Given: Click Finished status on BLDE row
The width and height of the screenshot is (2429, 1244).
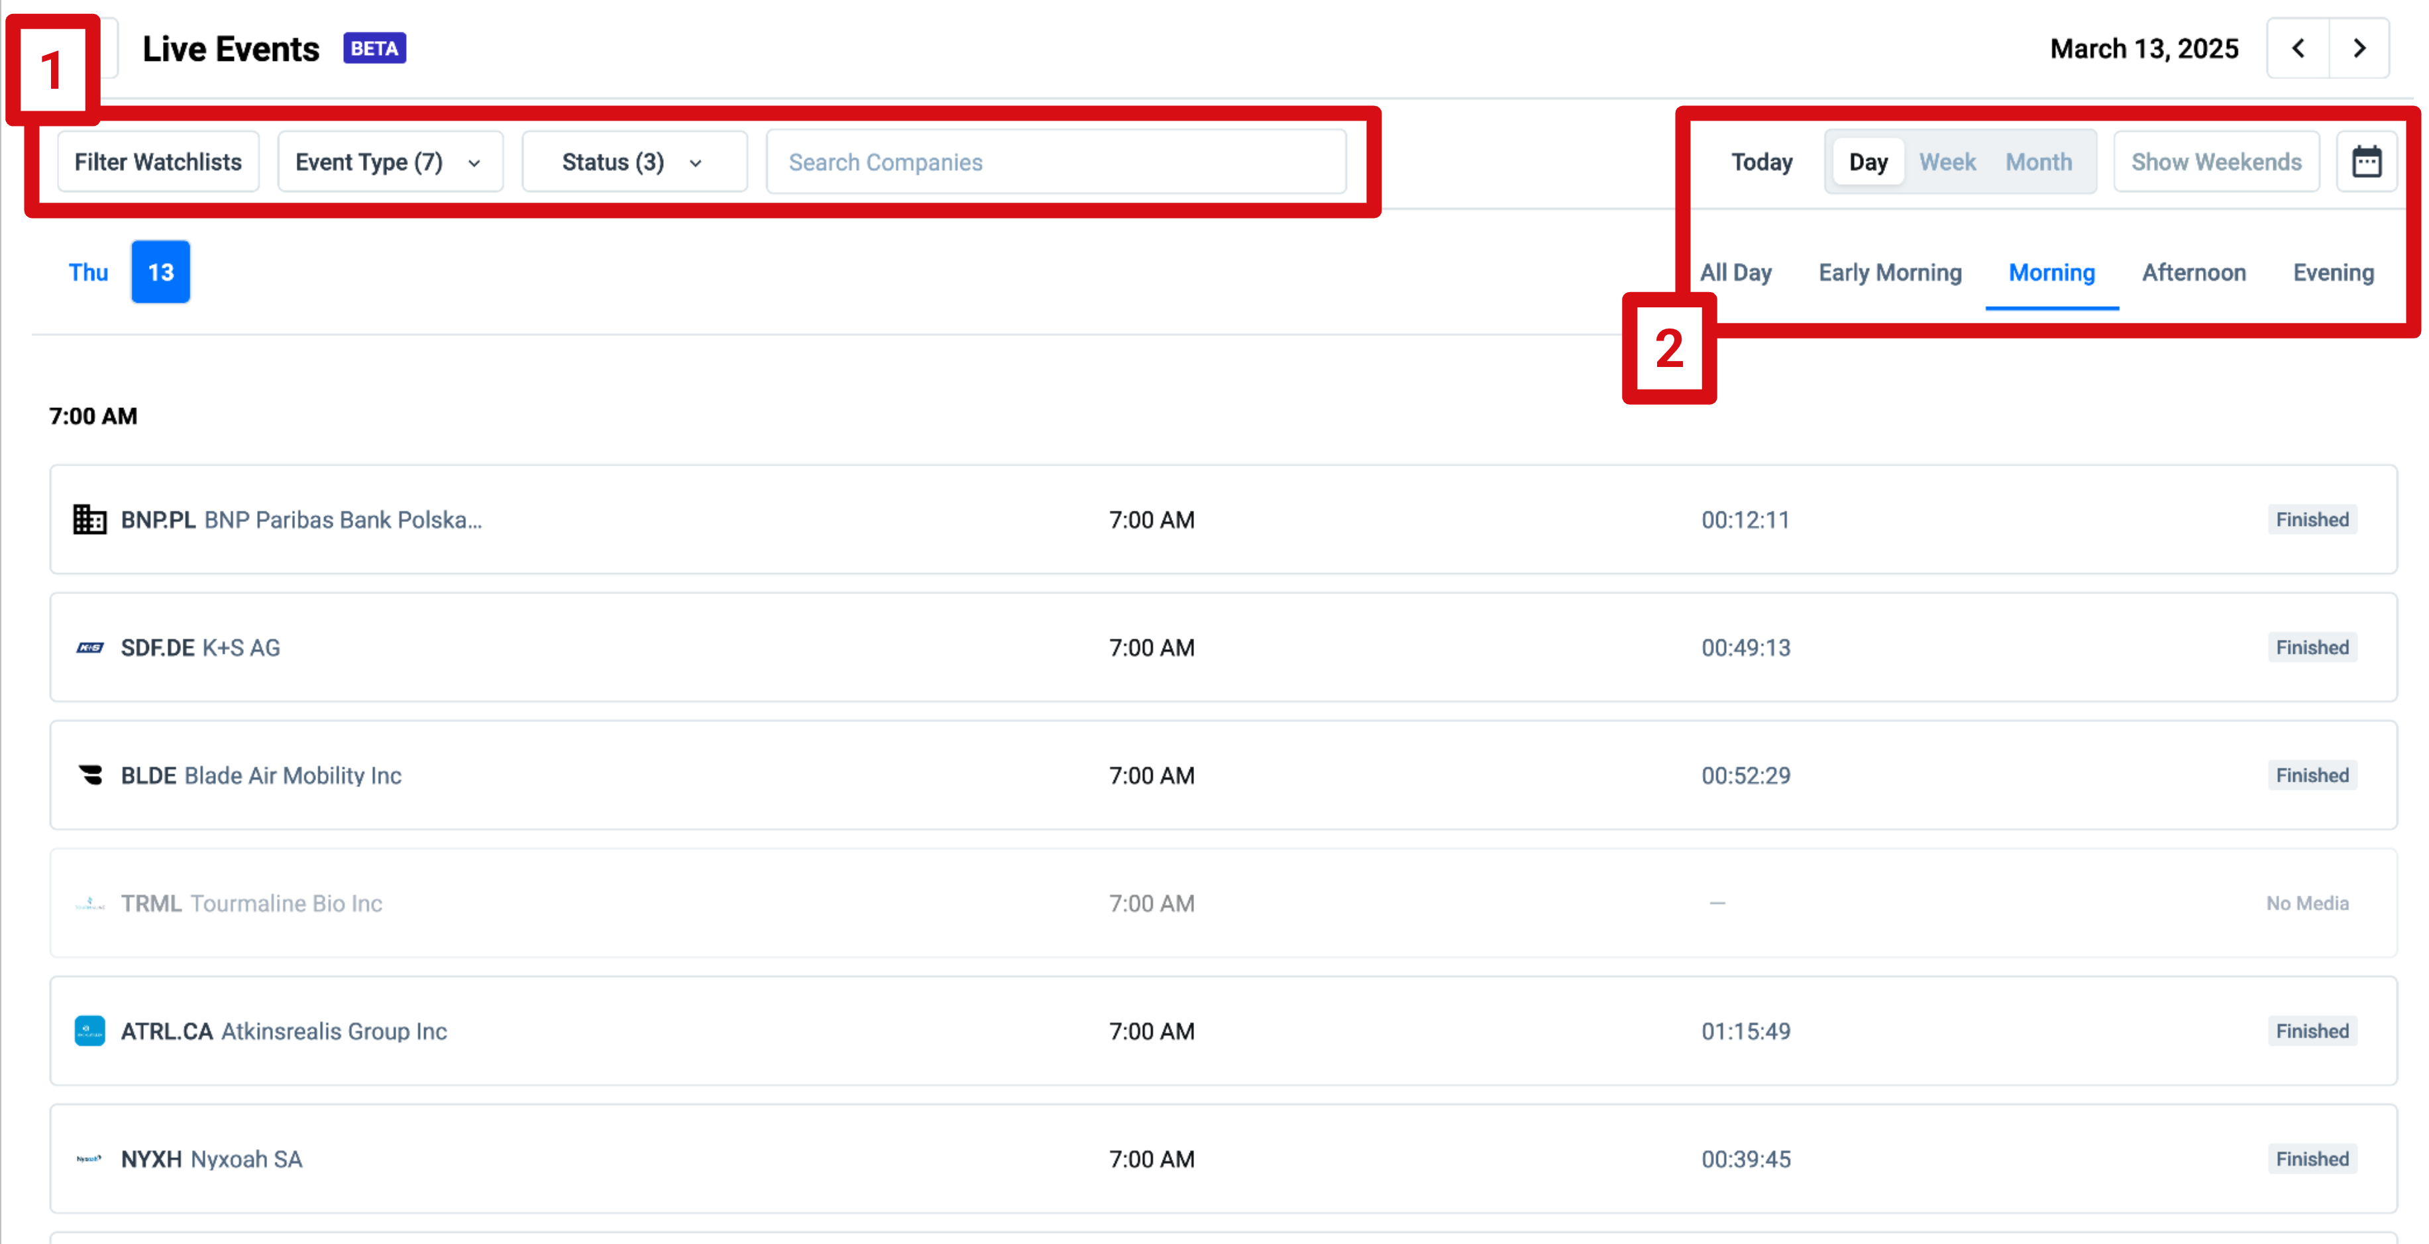Looking at the screenshot, I should coord(2312,774).
